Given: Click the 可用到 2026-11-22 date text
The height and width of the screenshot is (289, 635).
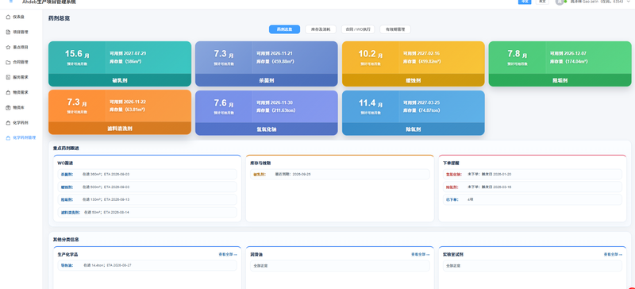Looking at the screenshot, I should 128,102.
